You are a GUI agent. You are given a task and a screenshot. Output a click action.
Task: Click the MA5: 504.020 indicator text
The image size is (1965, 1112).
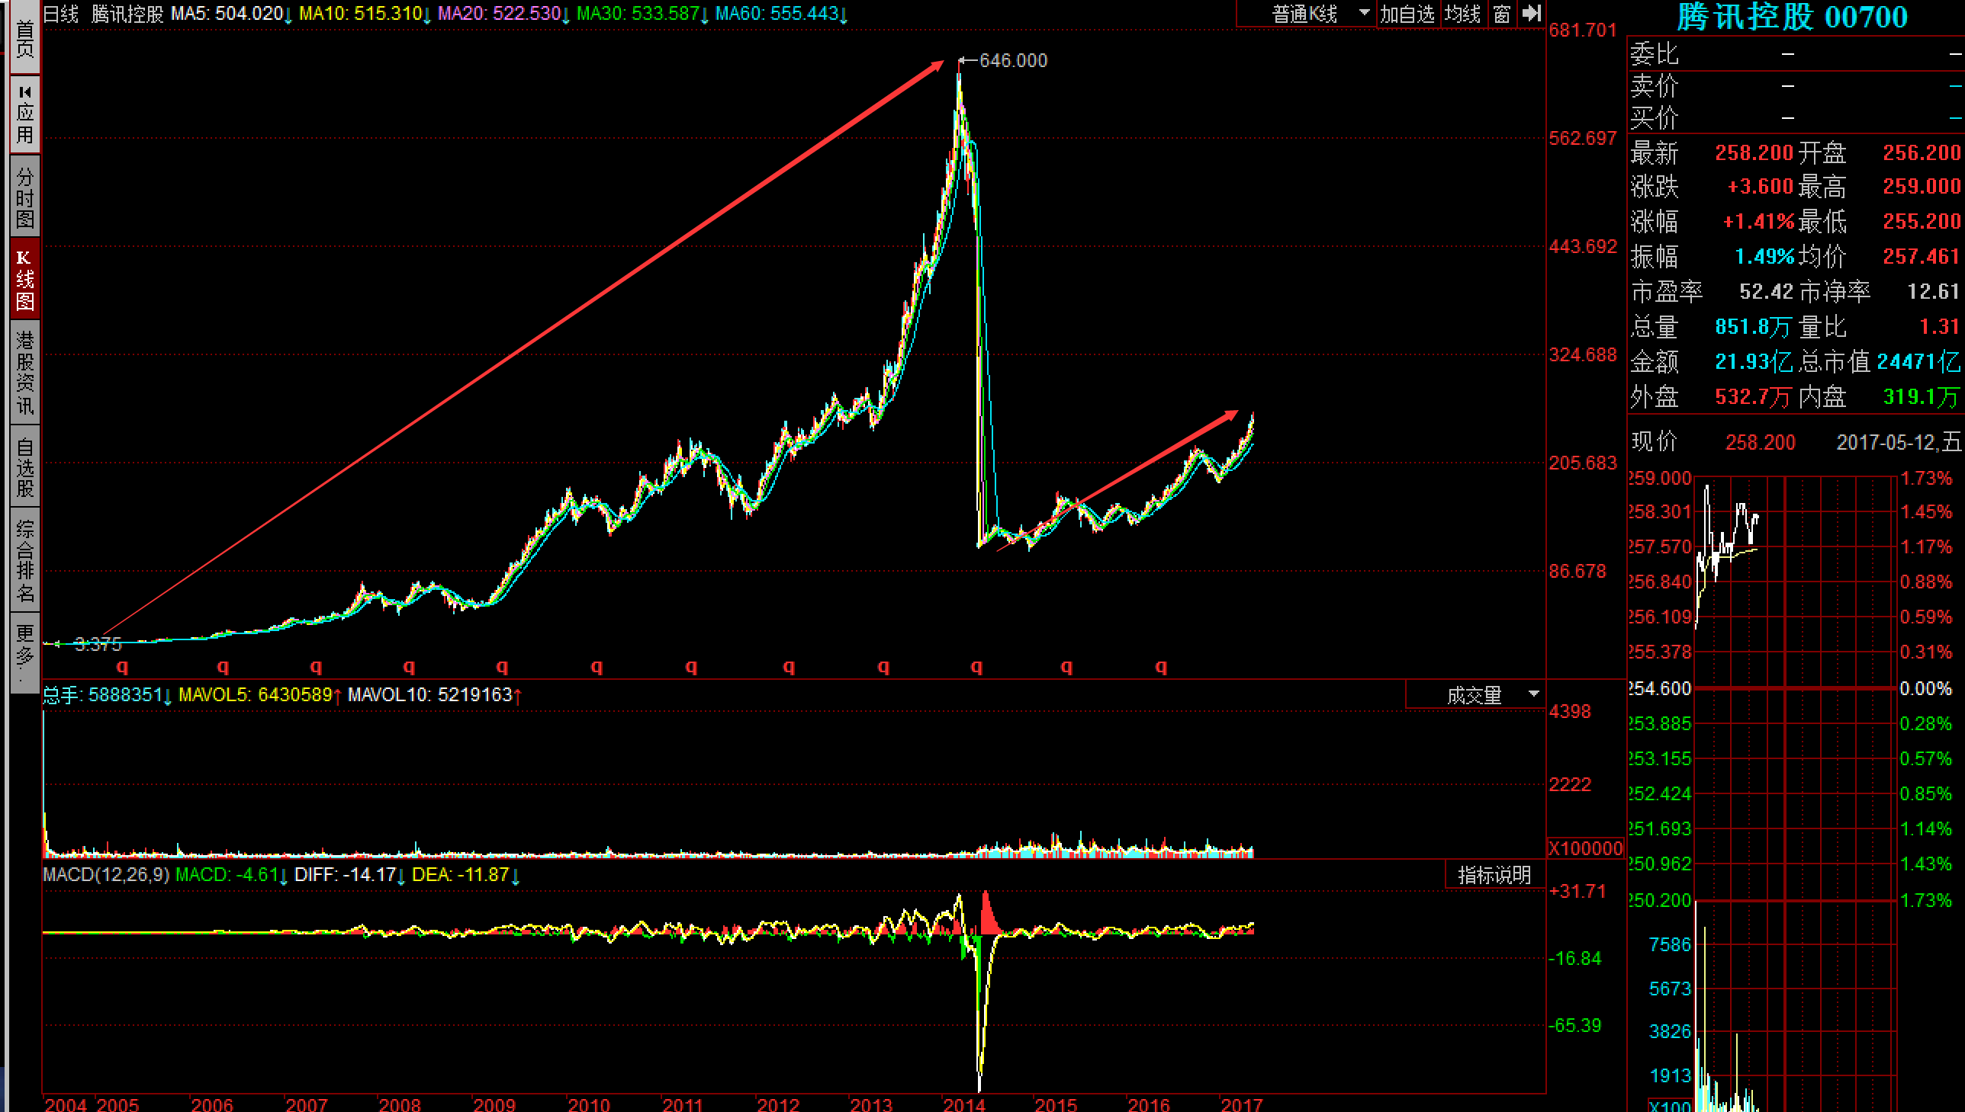(x=227, y=14)
